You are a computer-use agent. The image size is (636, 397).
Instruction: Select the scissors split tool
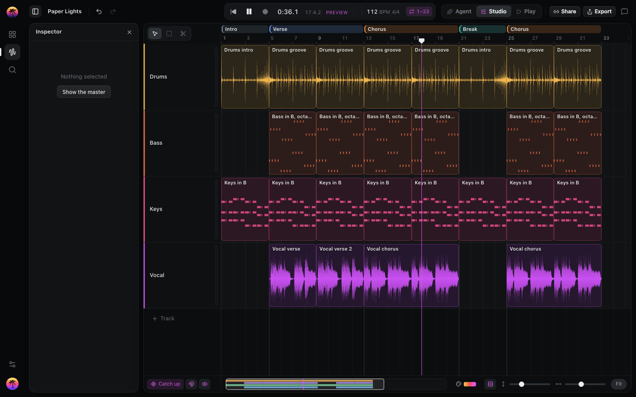click(183, 34)
